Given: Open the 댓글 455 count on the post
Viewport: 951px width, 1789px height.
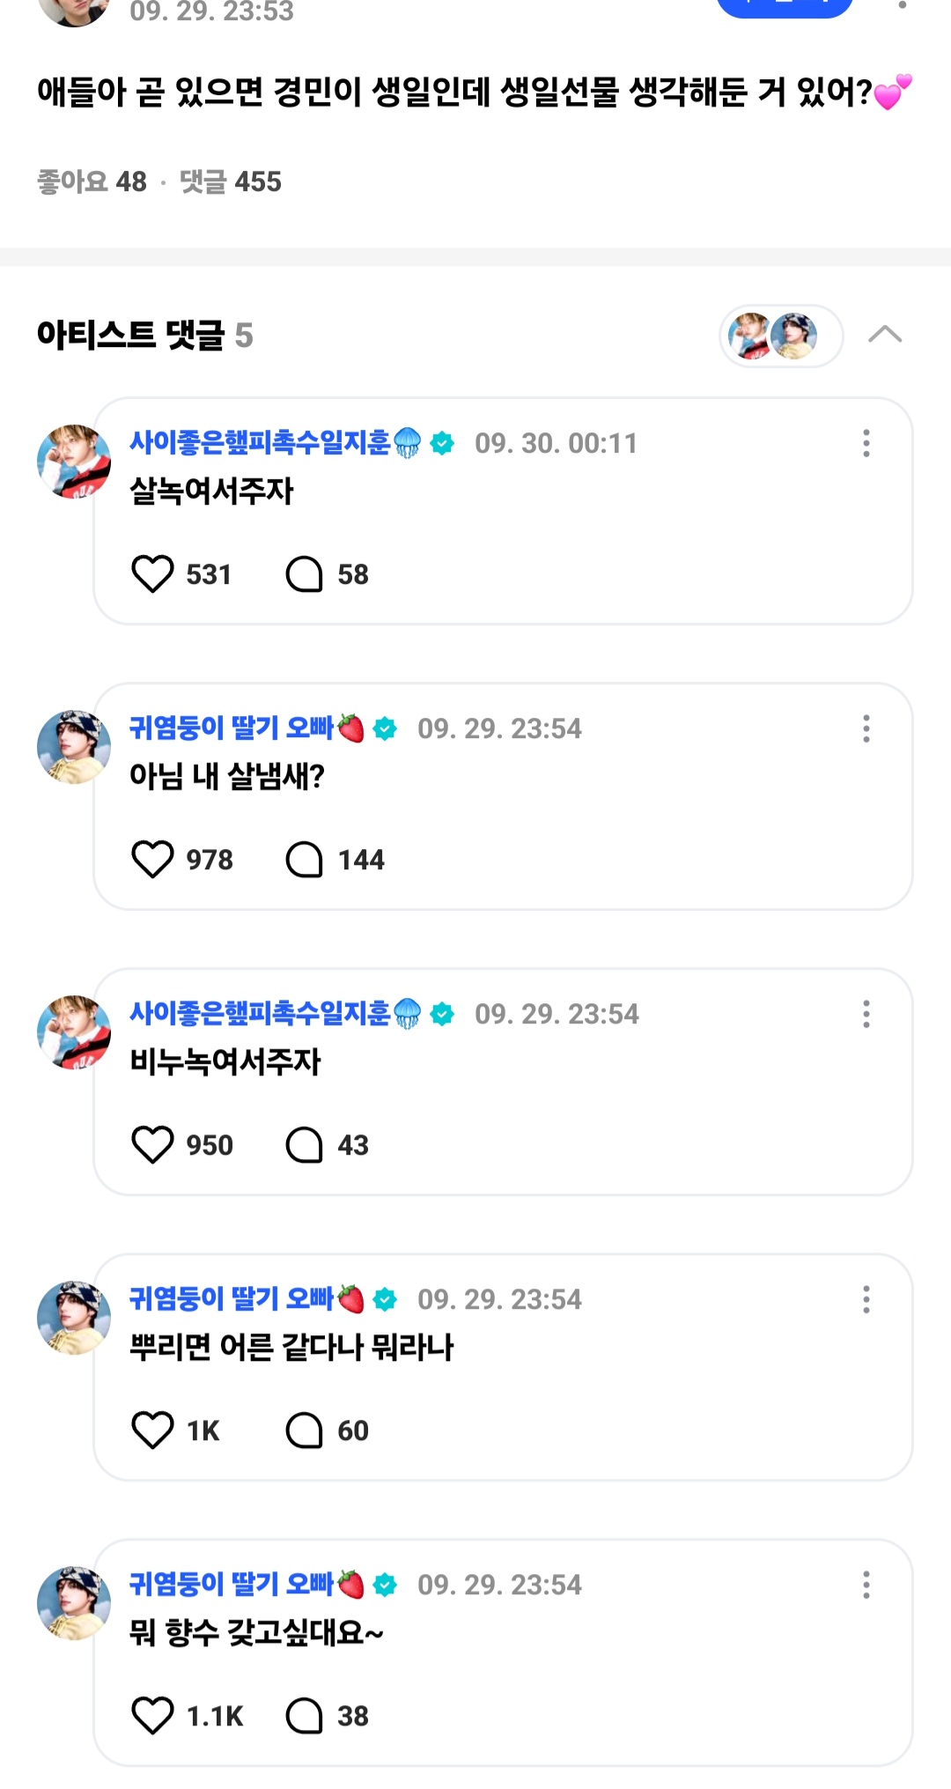Looking at the screenshot, I should click(230, 181).
